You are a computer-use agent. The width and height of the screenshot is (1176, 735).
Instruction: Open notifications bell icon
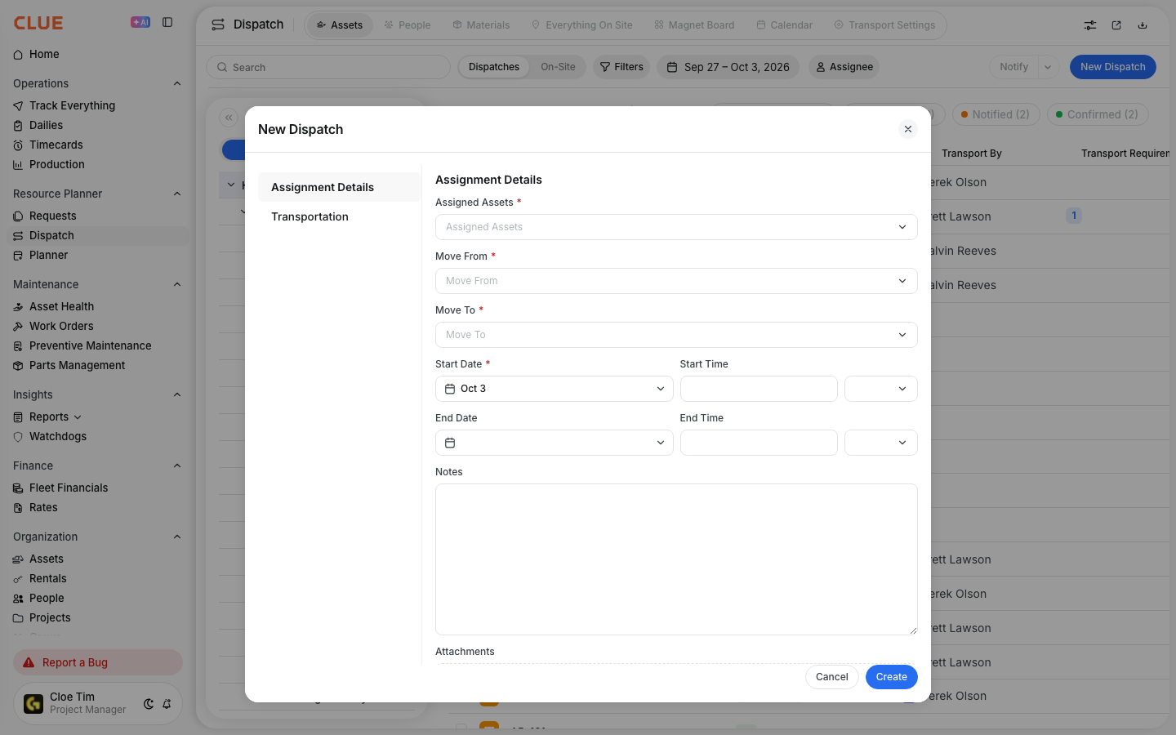coord(167,704)
